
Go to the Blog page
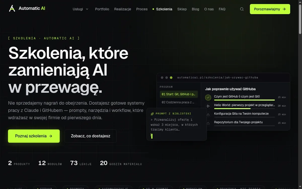[196, 9]
